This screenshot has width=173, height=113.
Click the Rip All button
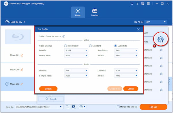click(153, 107)
